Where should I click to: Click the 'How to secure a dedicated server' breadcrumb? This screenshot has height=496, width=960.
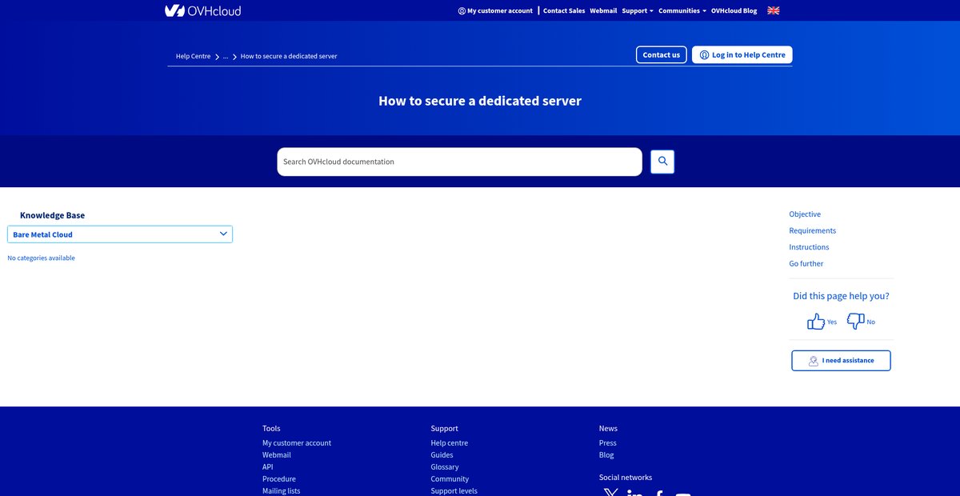[x=289, y=56]
